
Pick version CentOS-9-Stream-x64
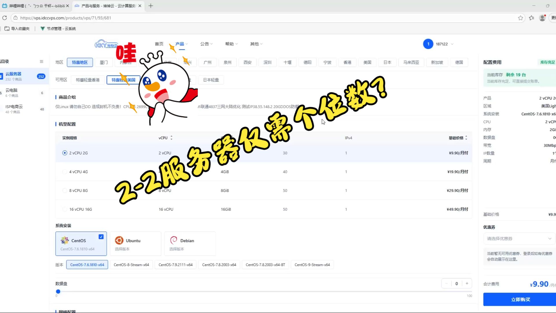[312, 265]
